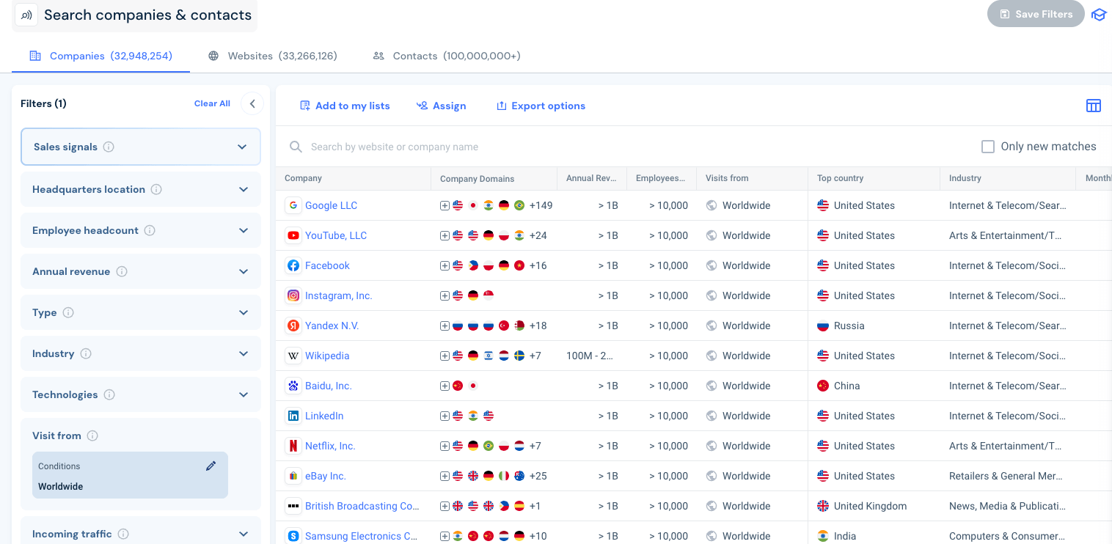
Task: Click info icon next to Technologies
Action: 109,394
